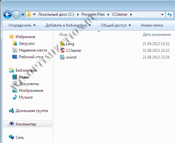The height and width of the screenshot is (143, 175).
Task: Open Загрузки in navigation pane
Action: [x=27, y=44]
